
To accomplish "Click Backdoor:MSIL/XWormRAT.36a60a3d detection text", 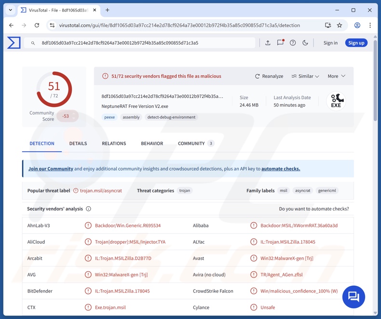I will [x=299, y=226].
